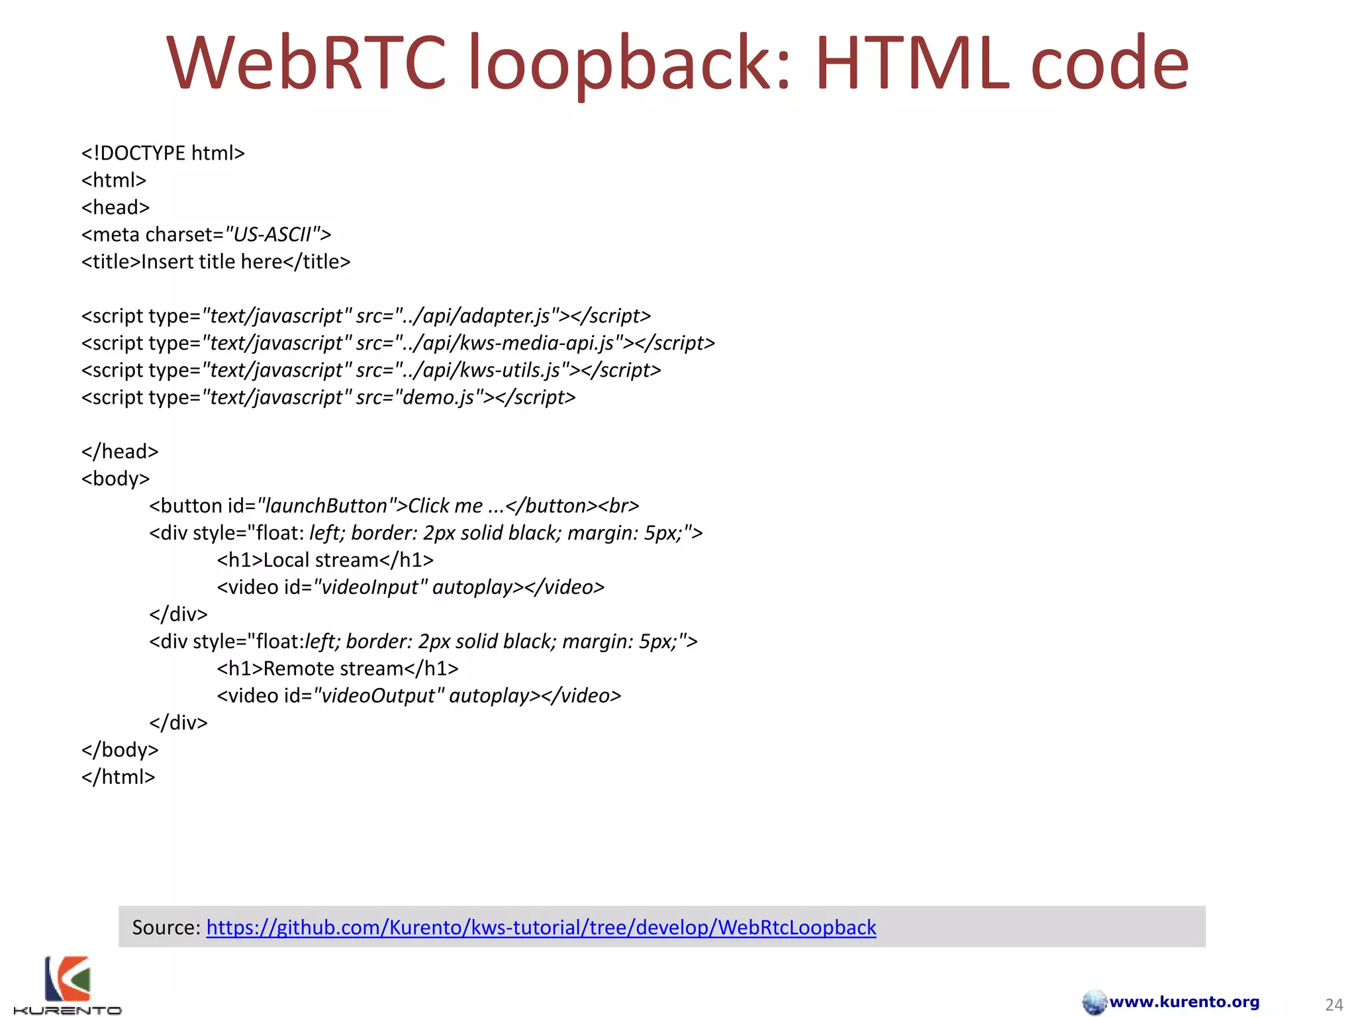Click the '<!DOCTYPE html>' line
This screenshot has width=1356, height=1017.
[x=163, y=153]
